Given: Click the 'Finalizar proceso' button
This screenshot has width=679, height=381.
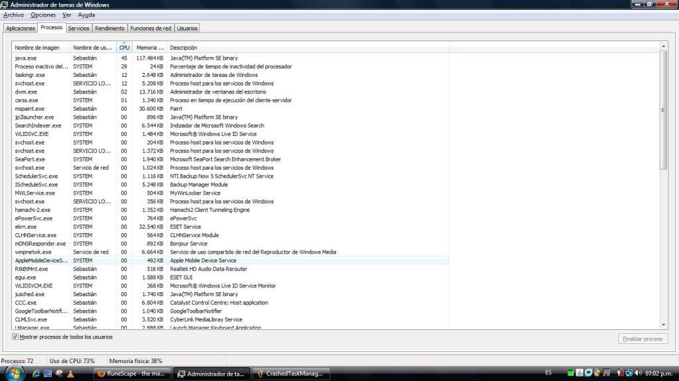Looking at the screenshot, I should (642, 339).
